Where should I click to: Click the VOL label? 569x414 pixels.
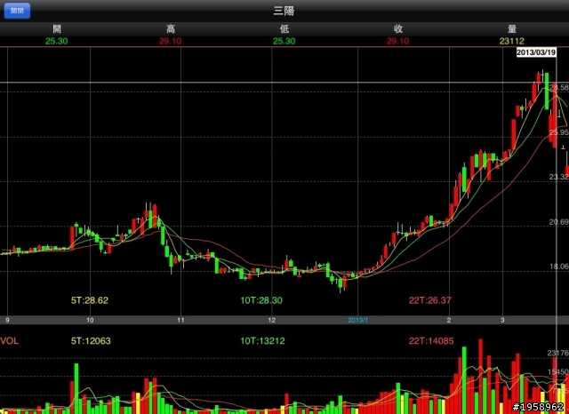[9, 341]
